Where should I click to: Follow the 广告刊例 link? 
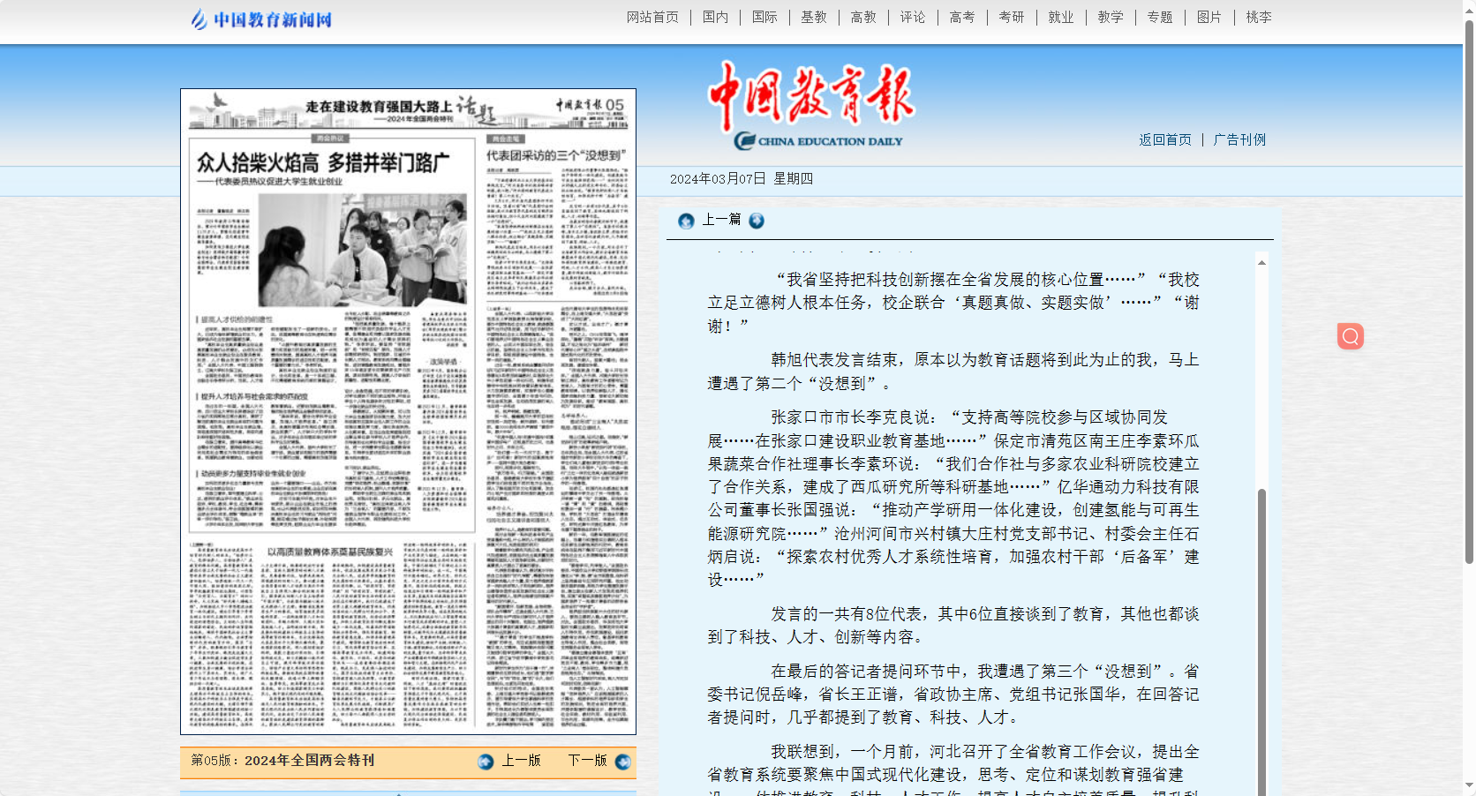click(1239, 139)
